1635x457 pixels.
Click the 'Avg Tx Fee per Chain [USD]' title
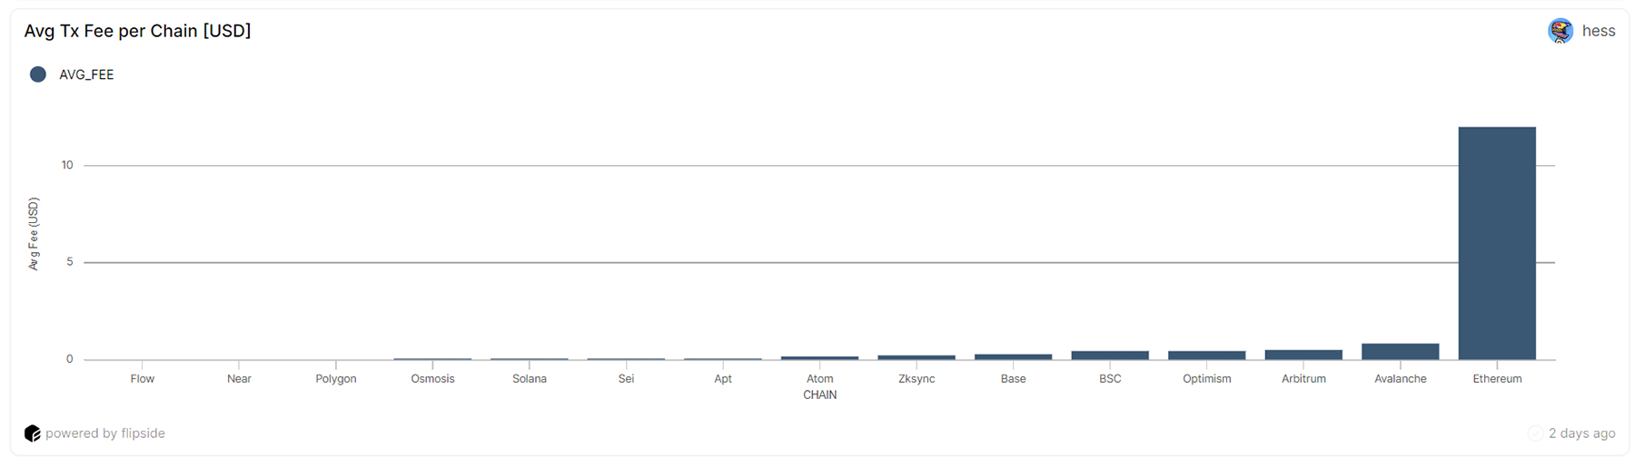tap(137, 31)
